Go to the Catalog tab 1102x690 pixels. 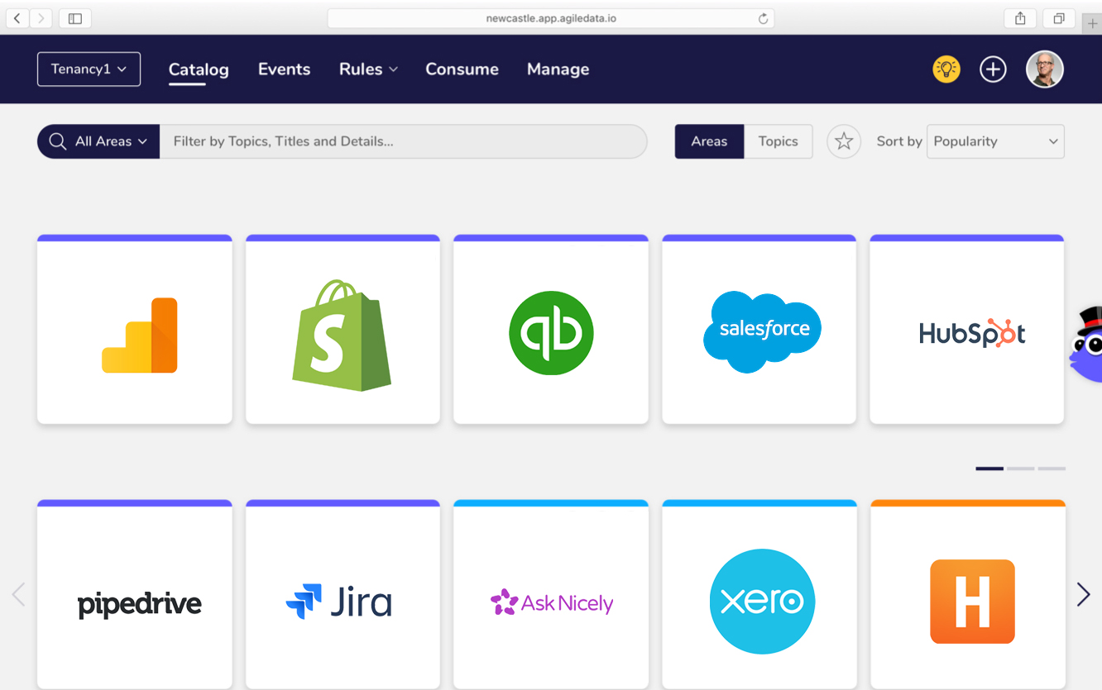[x=199, y=69]
